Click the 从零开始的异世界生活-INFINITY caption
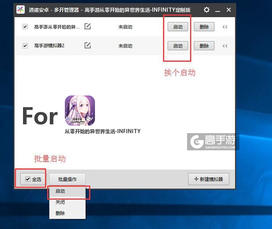272x229 pixels. [103, 131]
